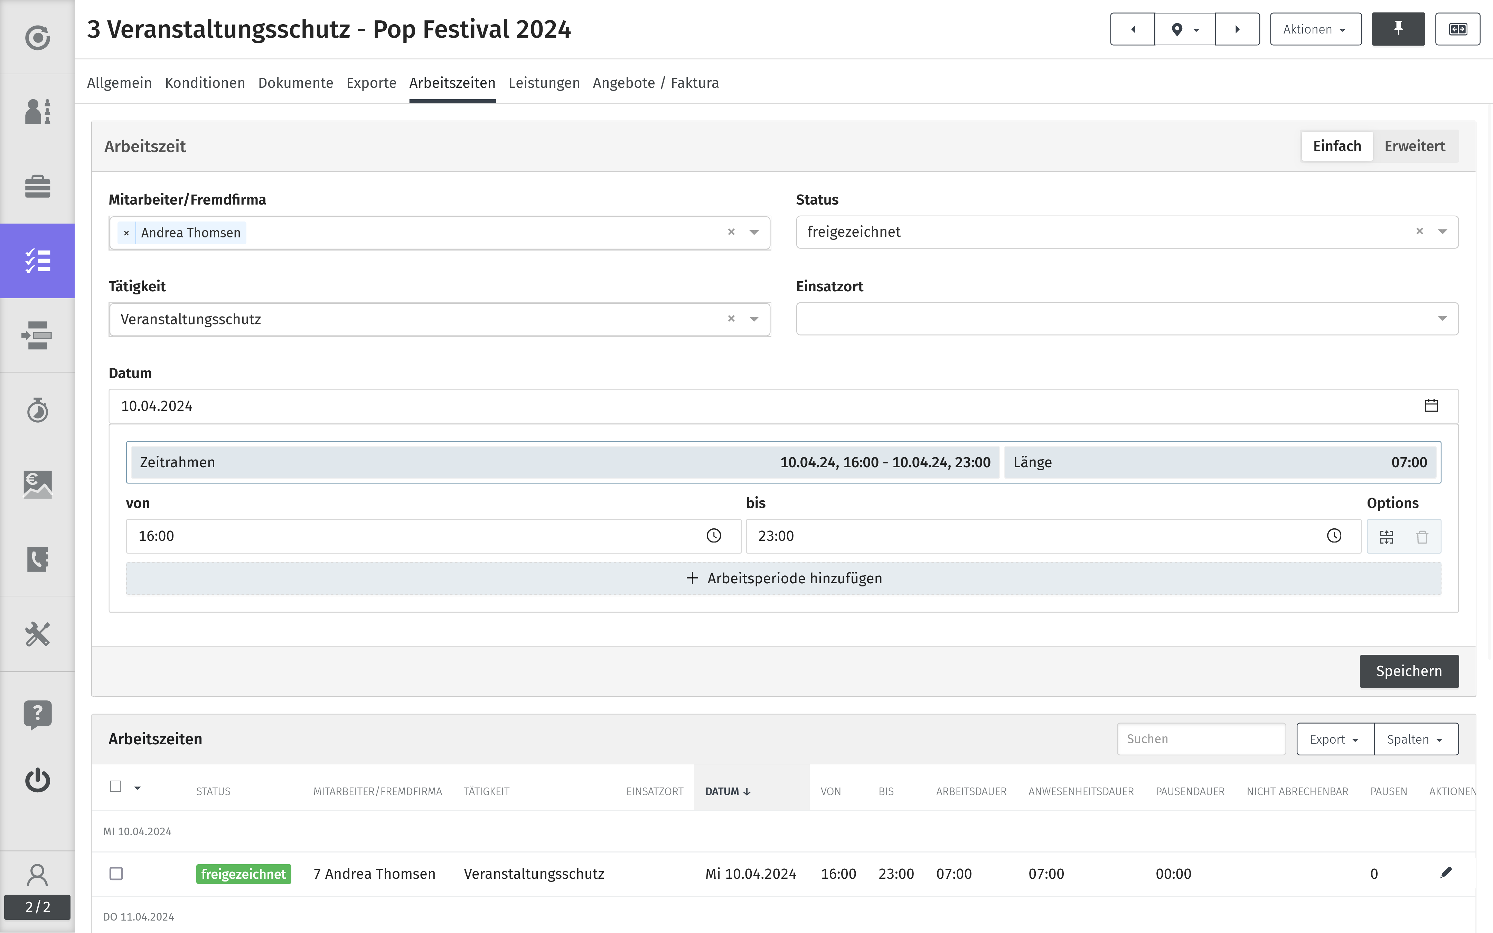
Task: Open the help question mark icon
Action: (38, 715)
